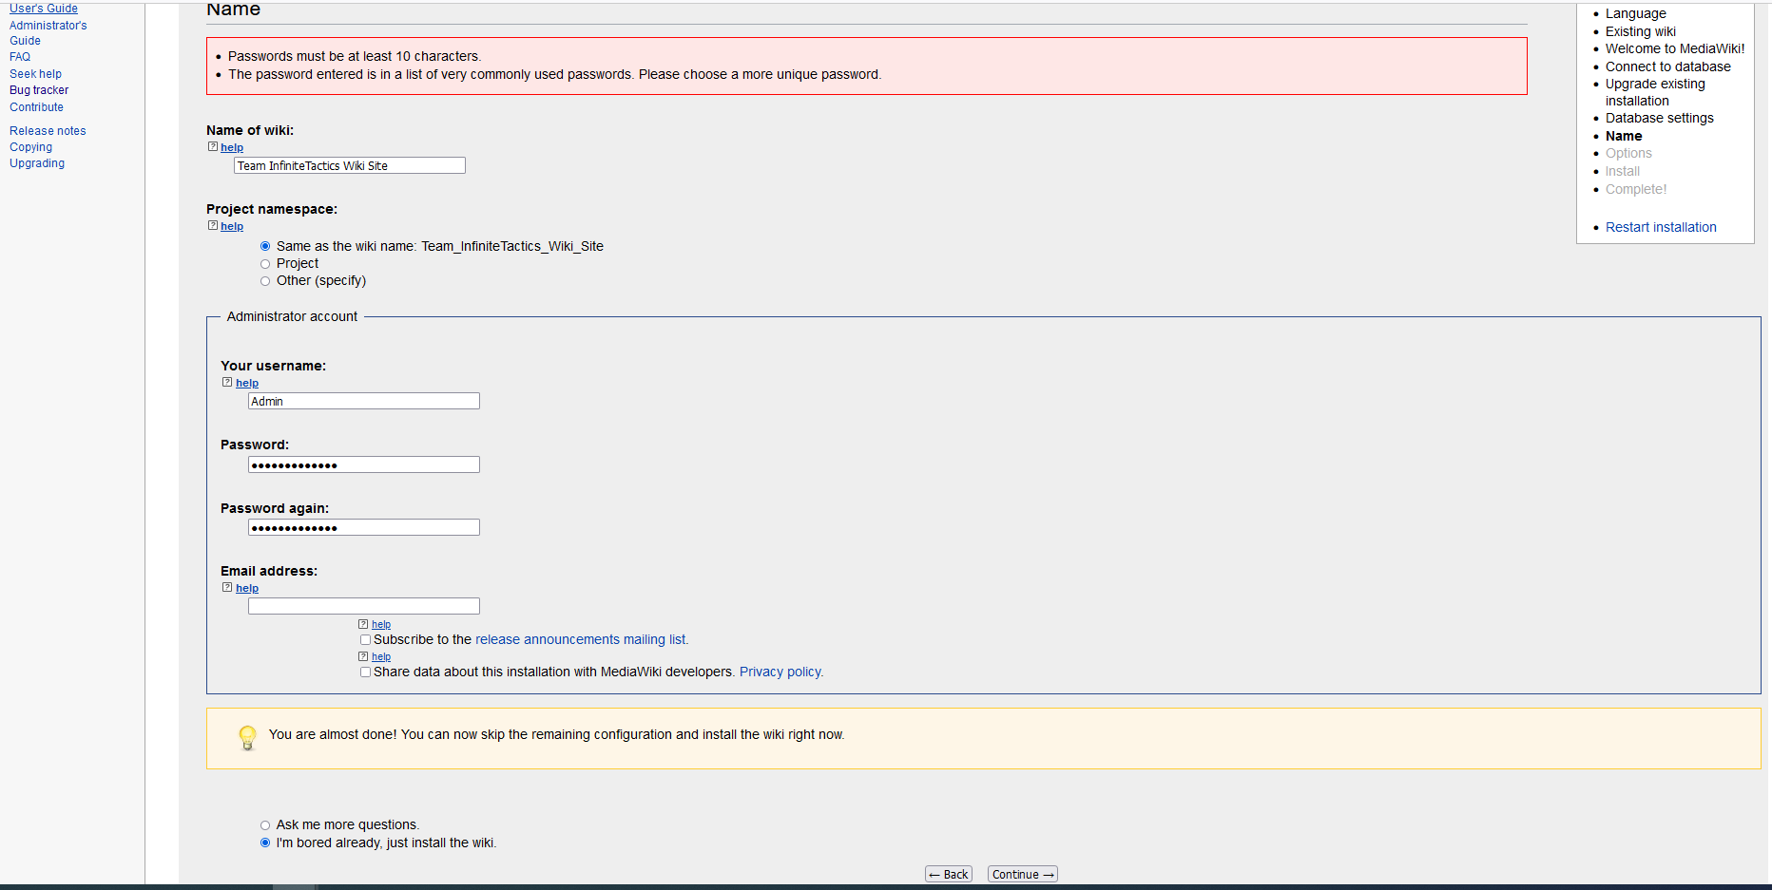The image size is (1772, 890).
Task: Click help icon under Name of wiki
Action: coord(213,147)
